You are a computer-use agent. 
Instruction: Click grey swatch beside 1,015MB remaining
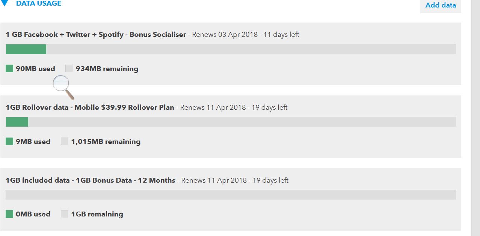[x=65, y=141]
